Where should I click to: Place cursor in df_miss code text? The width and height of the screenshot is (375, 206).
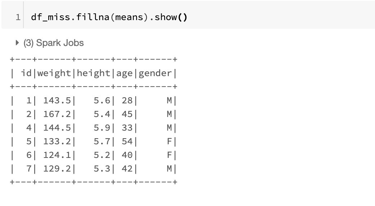(x=50, y=17)
